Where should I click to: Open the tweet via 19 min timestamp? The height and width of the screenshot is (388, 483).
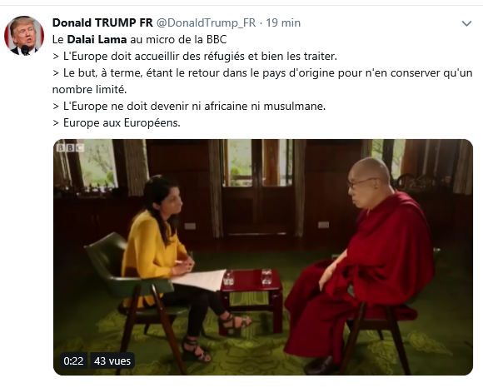click(x=283, y=22)
